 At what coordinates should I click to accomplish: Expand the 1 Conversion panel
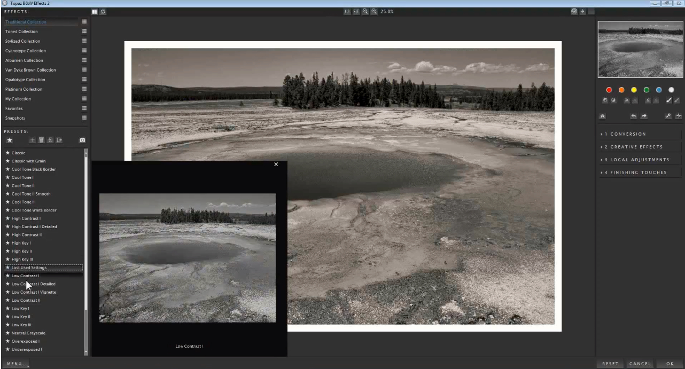[x=640, y=134]
